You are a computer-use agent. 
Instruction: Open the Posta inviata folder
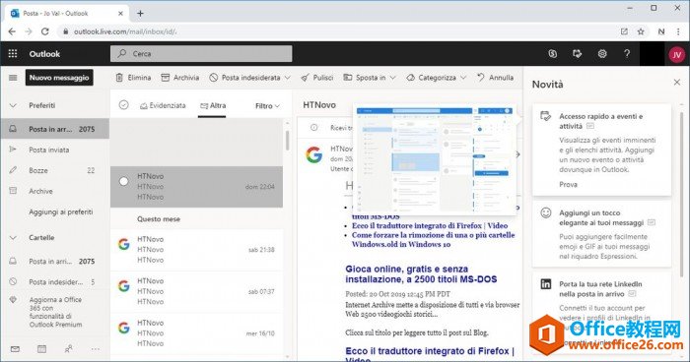point(55,150)
